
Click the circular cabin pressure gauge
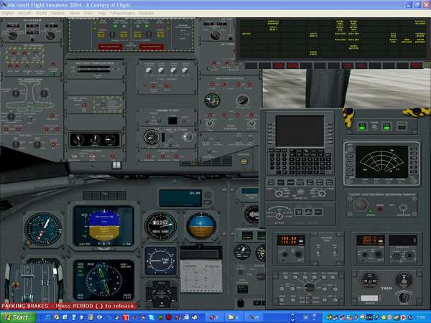(212, 100)
